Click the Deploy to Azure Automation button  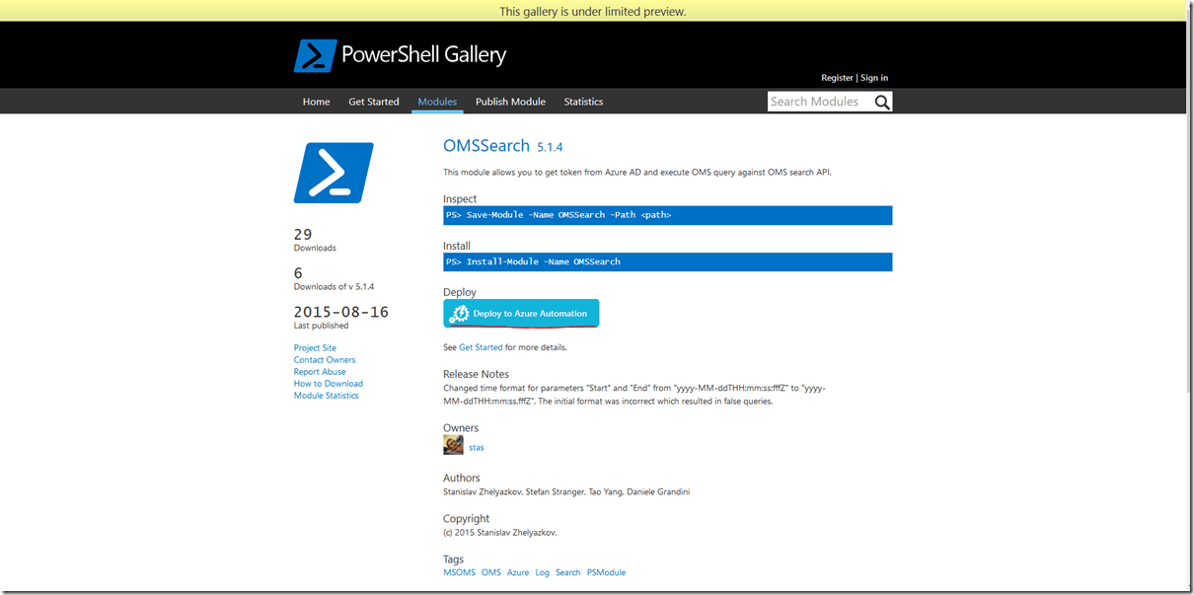click(x=521, y=314)
